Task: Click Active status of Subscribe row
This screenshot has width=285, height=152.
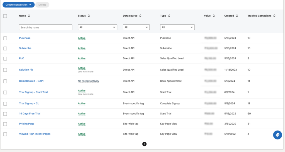Action: [x=82, y=48]
